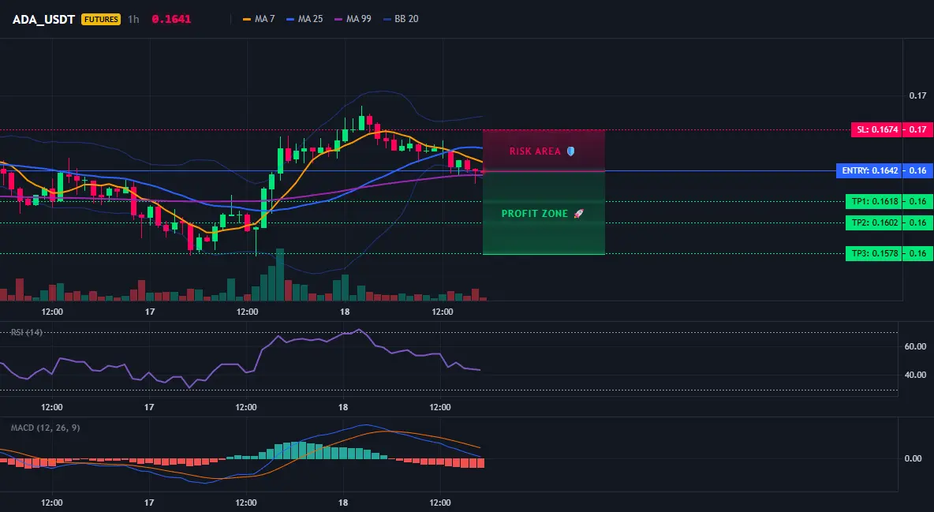
Task: Click the PROFIT ZONE label text
Action: pyautogui.click(x=534, y=213)
